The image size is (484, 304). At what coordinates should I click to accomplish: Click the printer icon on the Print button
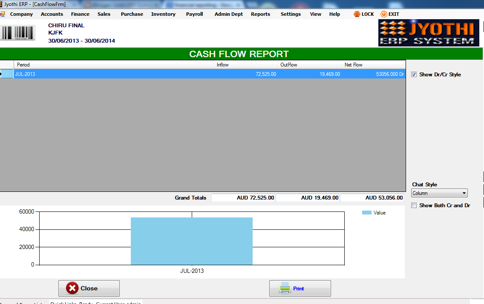click(285, 288)
